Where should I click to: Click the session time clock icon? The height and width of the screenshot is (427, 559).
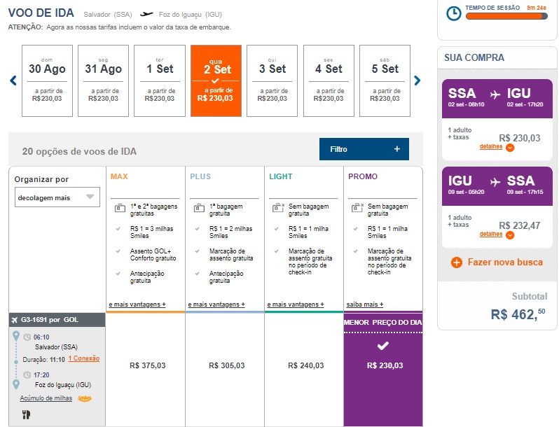click(454, 13)
